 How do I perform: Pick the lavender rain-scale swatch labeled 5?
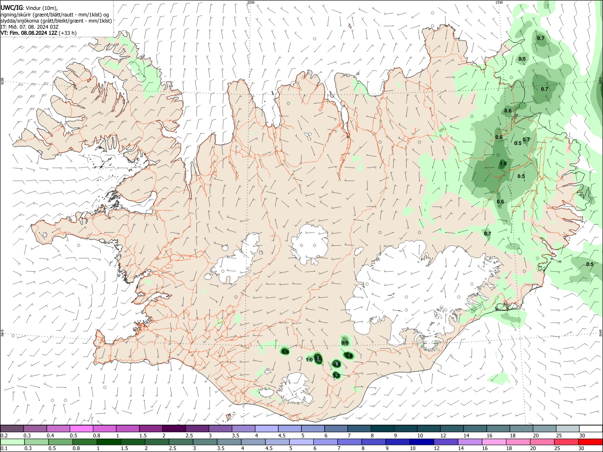click(x=301, y=442)
